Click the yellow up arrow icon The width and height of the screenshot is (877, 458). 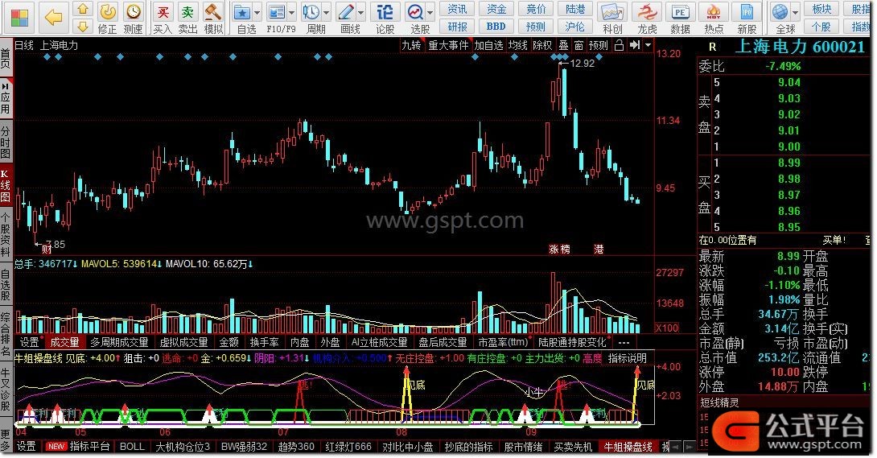click(x=83, y=9)
